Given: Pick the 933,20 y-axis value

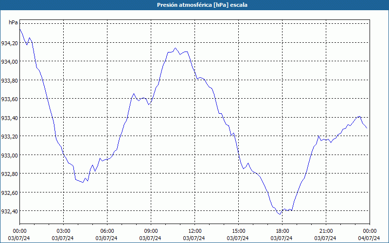Looking at the screenshot, I should (9, 137).
